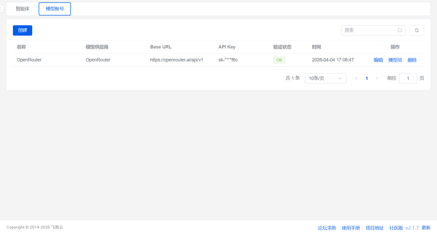Viewport: 437px width, 235px height.
Task: Click the 前往 page number input
Action: tap(408, 78)
